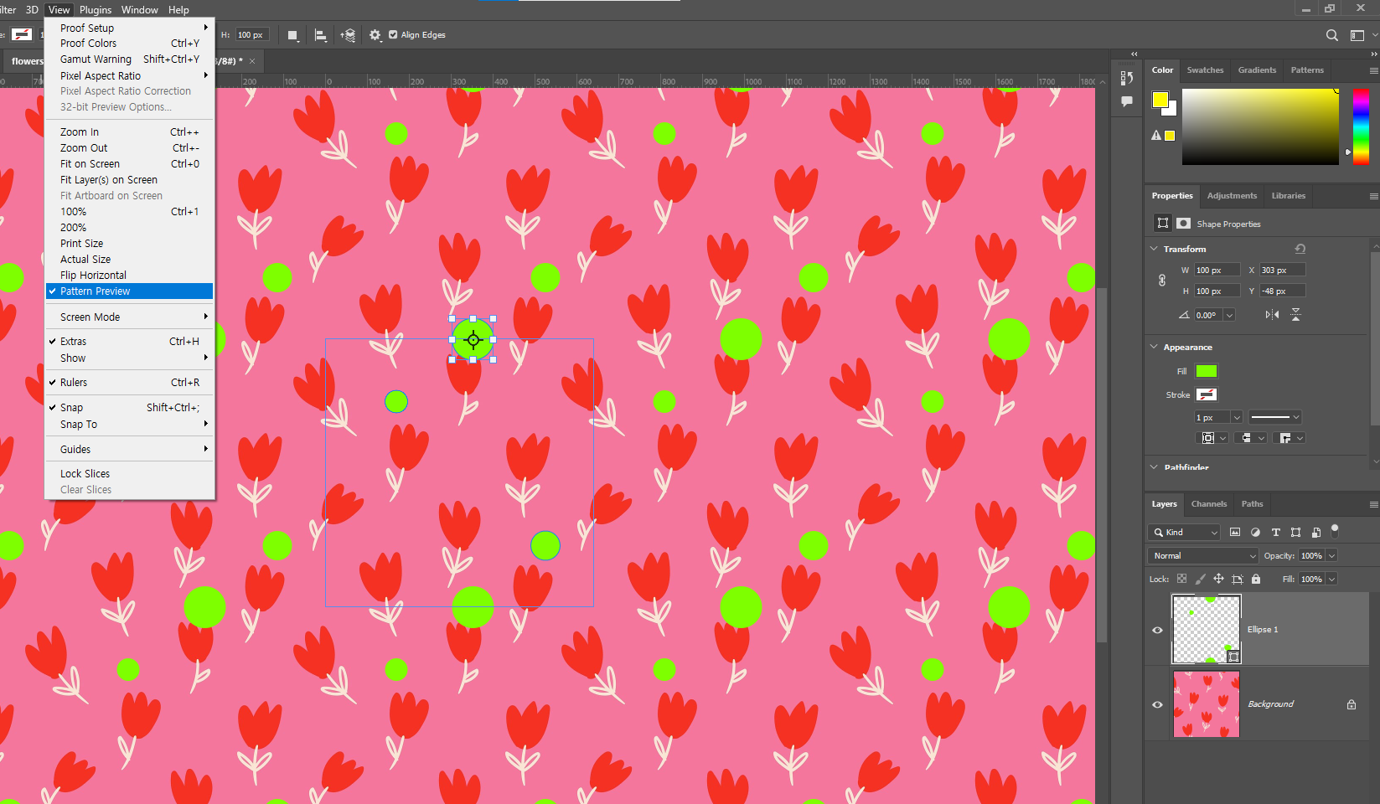Open the Help menu

[178, 10]
